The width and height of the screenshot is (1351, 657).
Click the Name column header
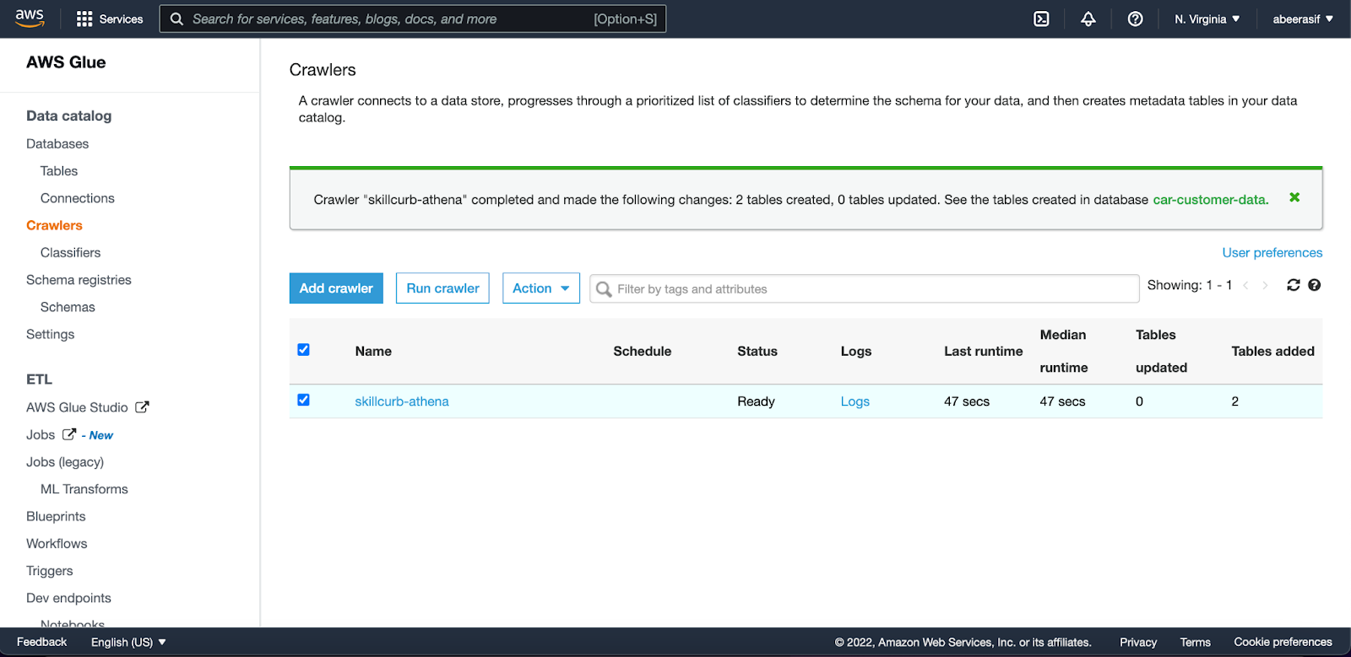point(373,351)
